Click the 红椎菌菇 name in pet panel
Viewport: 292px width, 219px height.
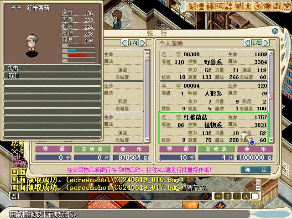(38, 8)
